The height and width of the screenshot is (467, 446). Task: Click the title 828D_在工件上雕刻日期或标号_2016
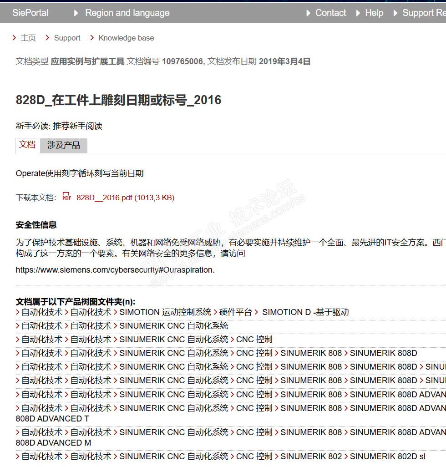(118, 100)
